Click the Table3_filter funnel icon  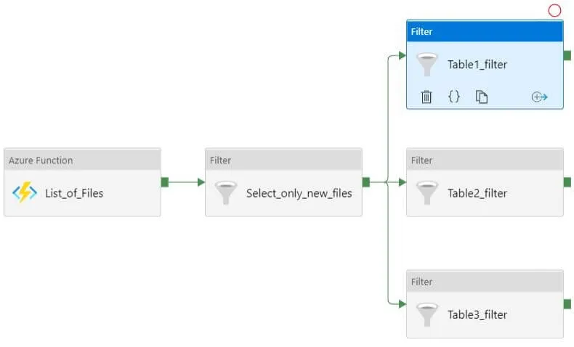[x=427, y=314]
